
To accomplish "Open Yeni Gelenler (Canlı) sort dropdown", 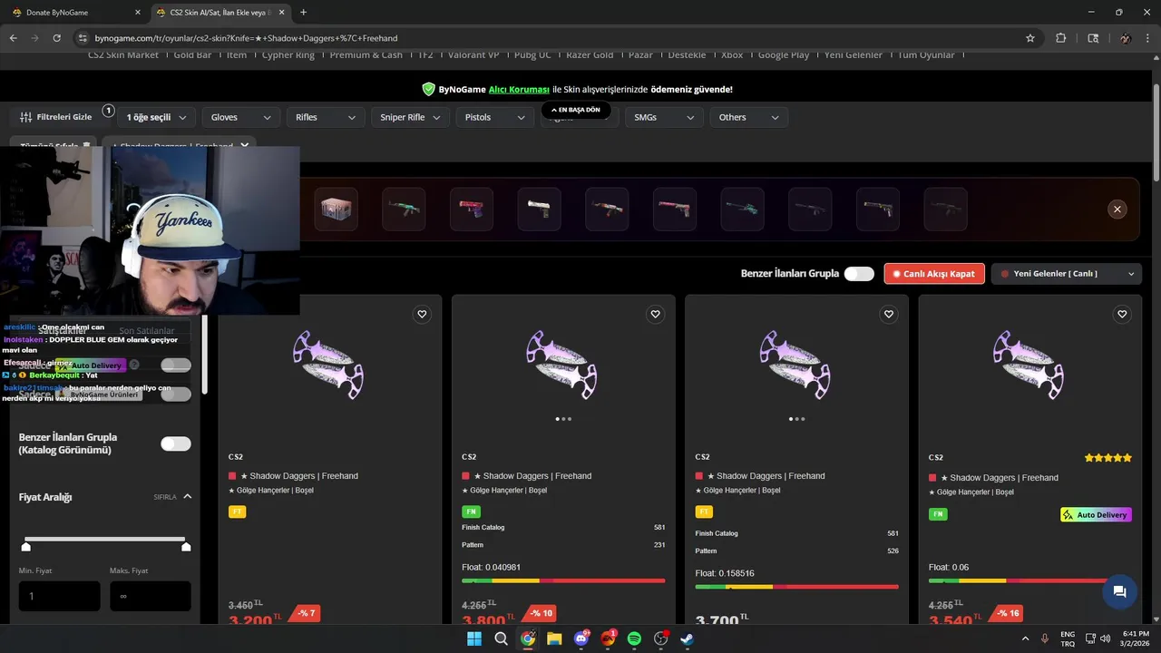I will [x=1067, y=274].
